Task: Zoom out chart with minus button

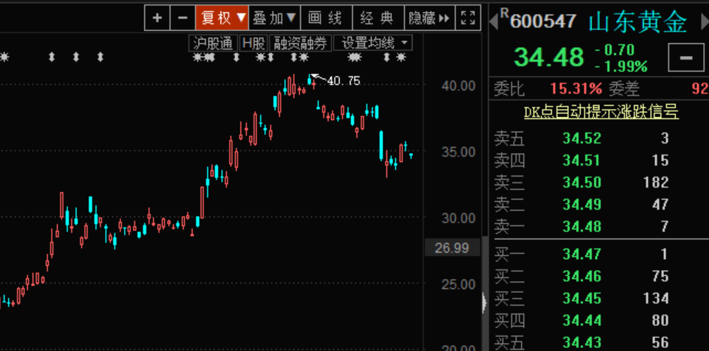Action: pyautogui.click(x=183, y=18)
